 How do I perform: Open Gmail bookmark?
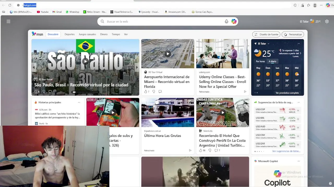57,12
